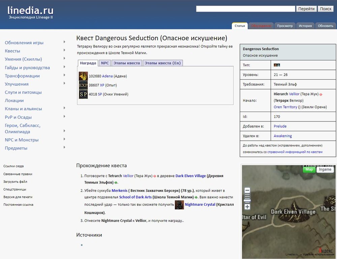Zoom in the map with plus button
This screenshot has width=337, height=259.
247,207
